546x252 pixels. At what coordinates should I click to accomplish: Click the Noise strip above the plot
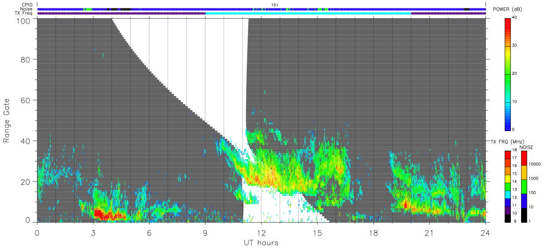(x=261, y=9)
